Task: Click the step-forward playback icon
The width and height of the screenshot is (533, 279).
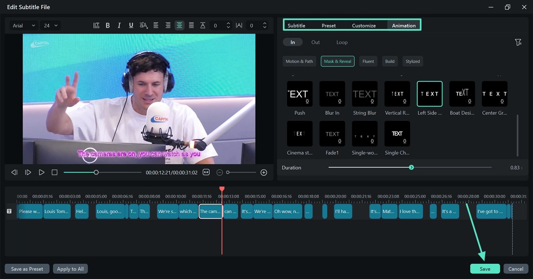Action: [28, 172]
